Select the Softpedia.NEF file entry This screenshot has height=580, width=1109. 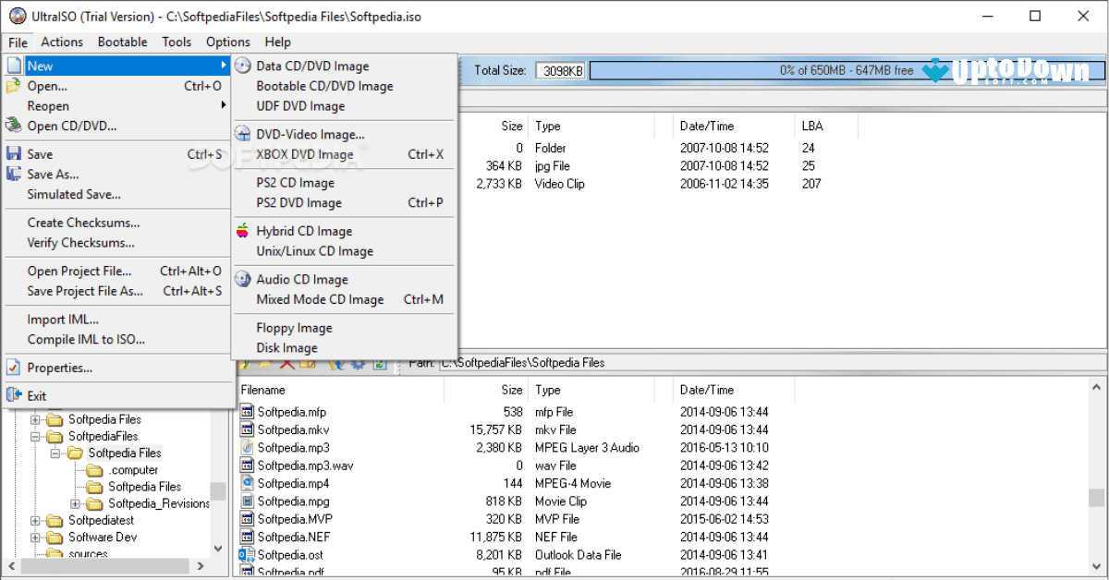tap(294, 536)
